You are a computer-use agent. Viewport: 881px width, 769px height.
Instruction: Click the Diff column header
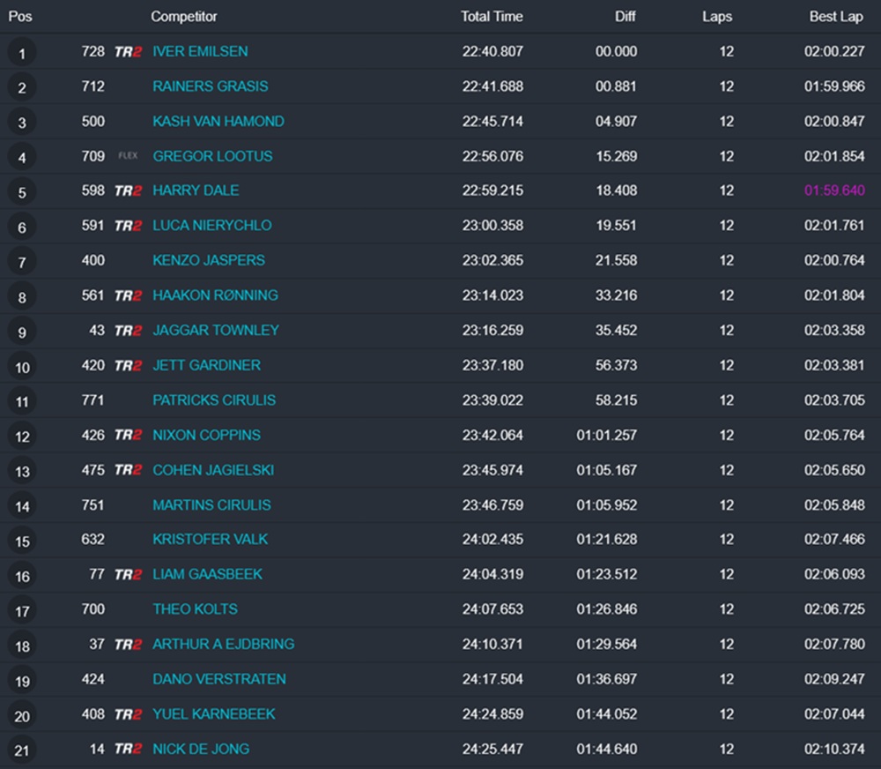point(626,17)
